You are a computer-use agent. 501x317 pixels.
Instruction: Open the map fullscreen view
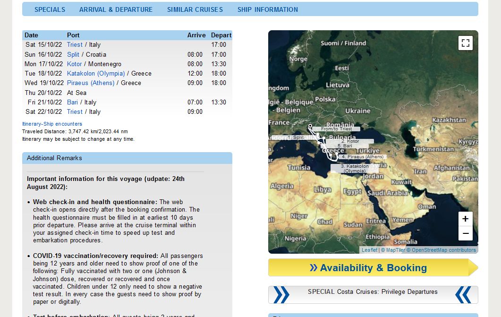[x=466, y=43]
